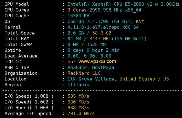The width and height of the screenshot is (182, 118).
Task: Click the 'OS' label
Action: [x=7, y=21]
